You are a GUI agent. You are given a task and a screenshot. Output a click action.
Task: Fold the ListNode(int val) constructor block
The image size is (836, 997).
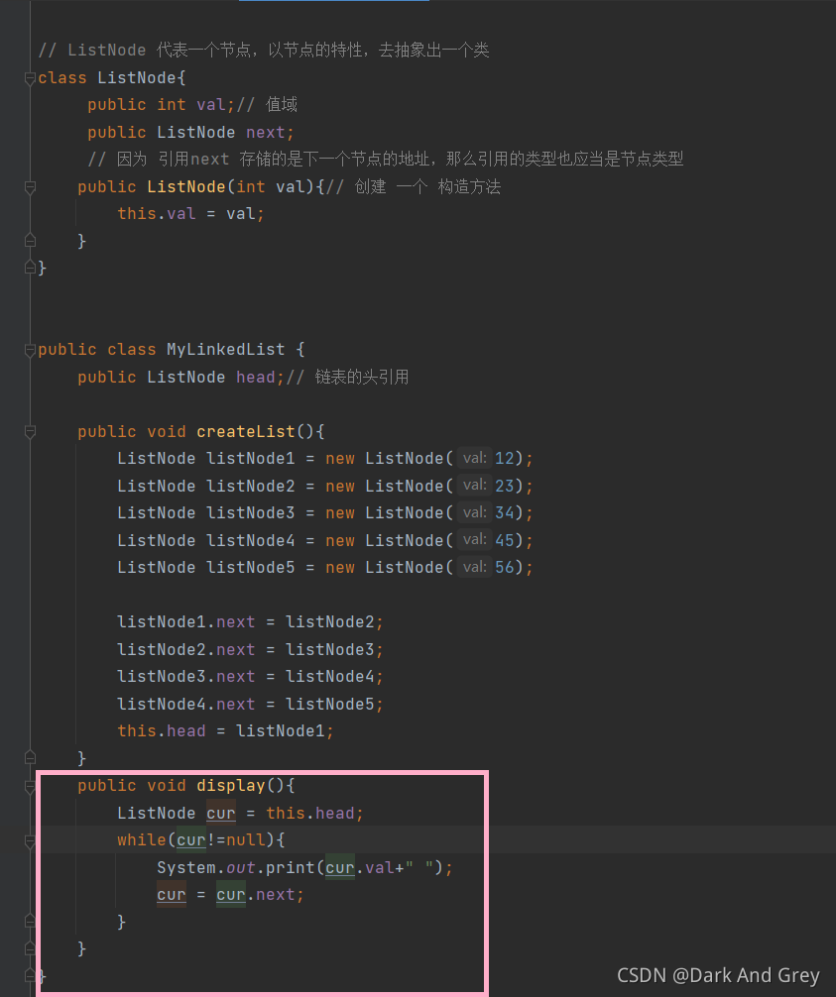click(x=30, y=187)
